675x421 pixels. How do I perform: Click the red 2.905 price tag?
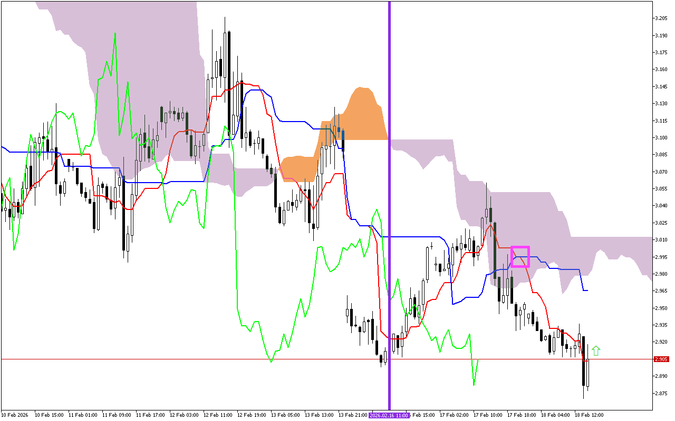point(661,359)
